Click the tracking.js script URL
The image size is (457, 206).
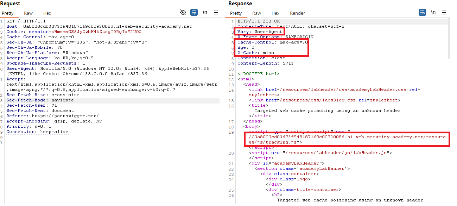pos(347,139)
